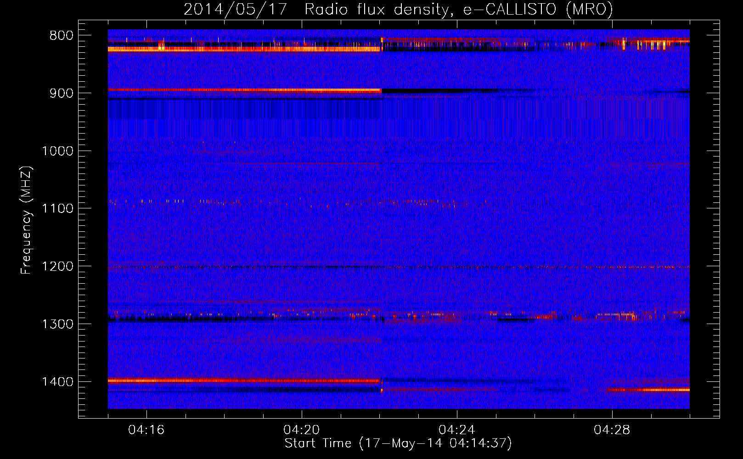Click the yellow emission band near 820 MHz
This screenshot has width=743, height=459.
(245, 49)
